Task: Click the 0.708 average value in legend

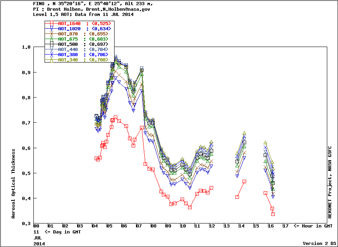Action: (x=99, y=60)
